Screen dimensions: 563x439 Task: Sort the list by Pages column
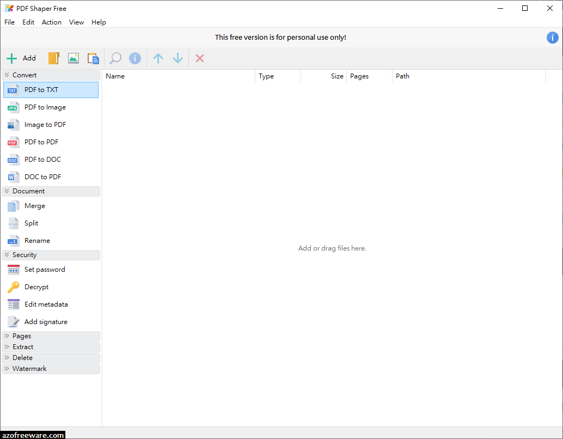point(370,76)
